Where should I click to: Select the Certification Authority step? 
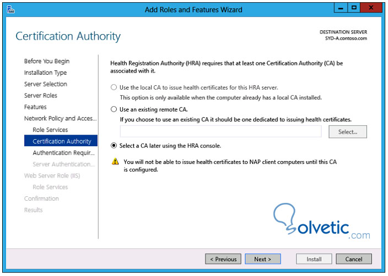pos(61,141)
